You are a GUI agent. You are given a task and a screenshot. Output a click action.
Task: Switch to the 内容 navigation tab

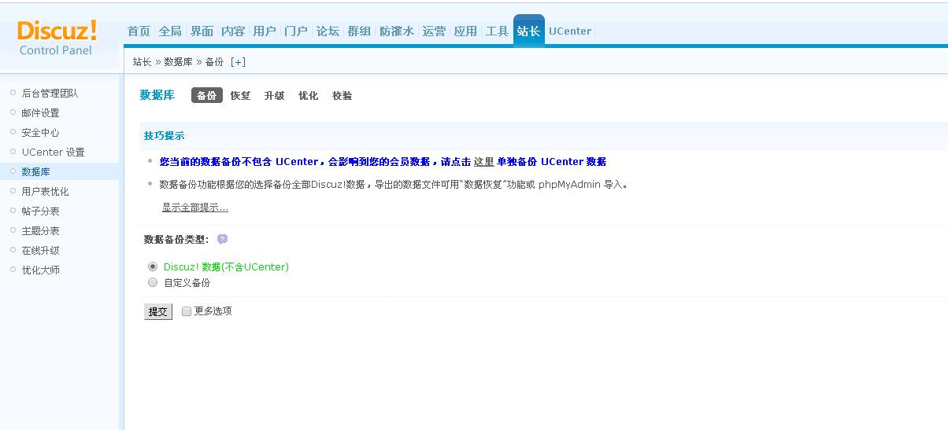(233, 31)
